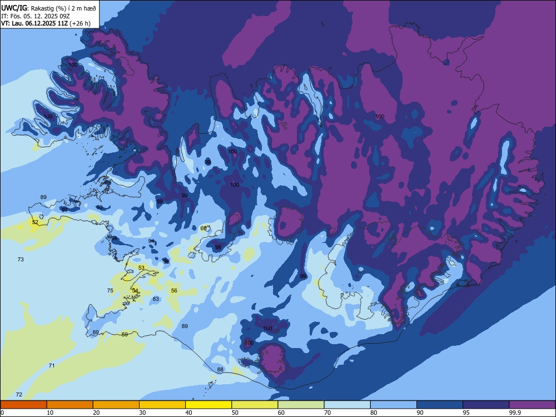The height and width of the screenshot is (417, 556).
Task: Click the legend tick label 10
Action: point(50,413)
